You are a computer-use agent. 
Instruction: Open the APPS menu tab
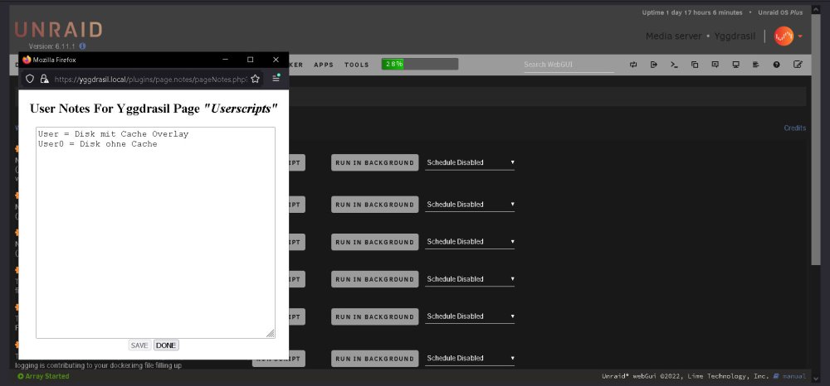[x=324, y=65]
